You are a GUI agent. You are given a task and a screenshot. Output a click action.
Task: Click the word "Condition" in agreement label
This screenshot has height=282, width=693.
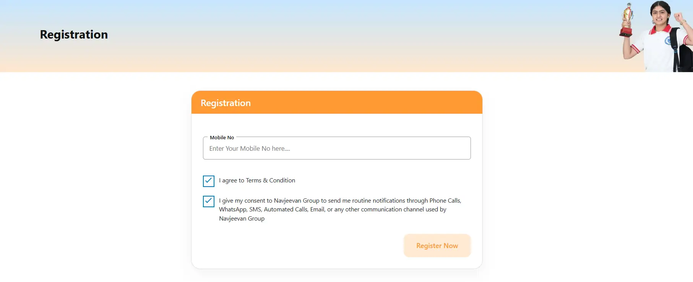282,180
